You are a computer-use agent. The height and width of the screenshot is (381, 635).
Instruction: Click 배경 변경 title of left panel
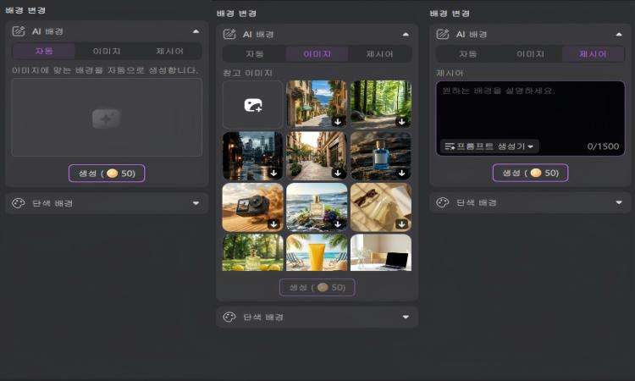[x=25, y=10]
